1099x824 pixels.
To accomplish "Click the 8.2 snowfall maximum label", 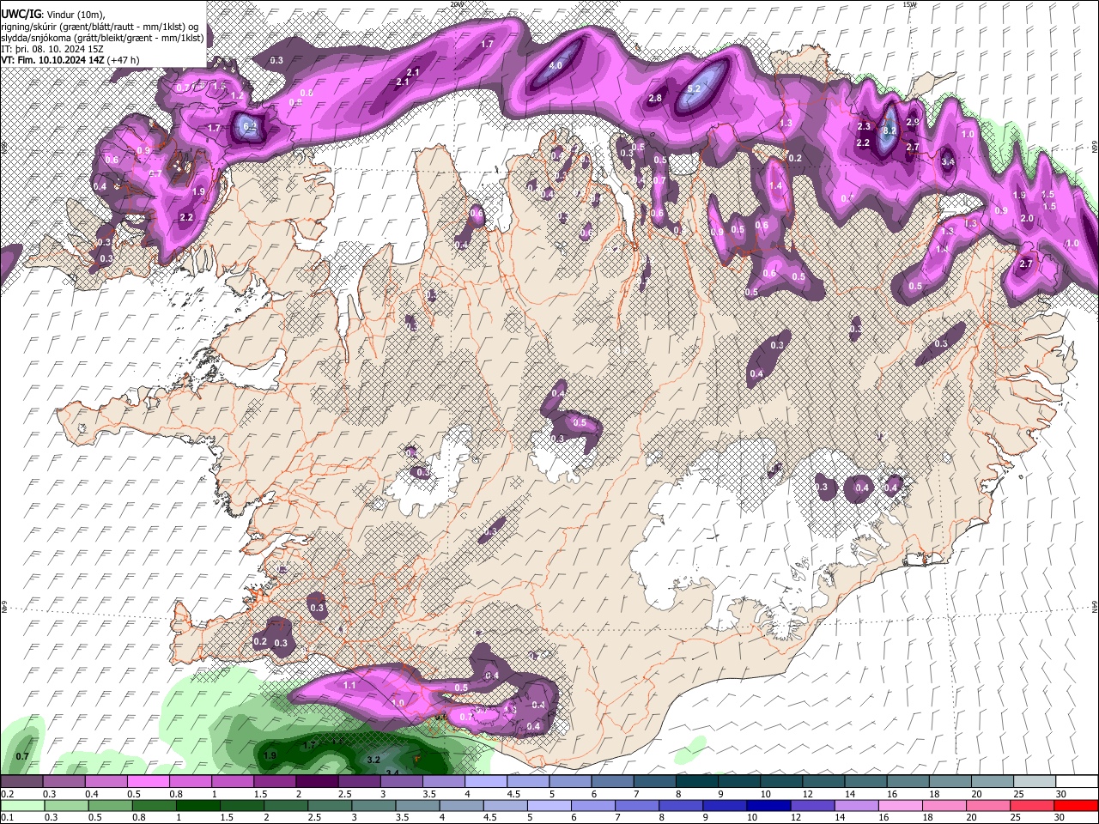I will point(890,130).
